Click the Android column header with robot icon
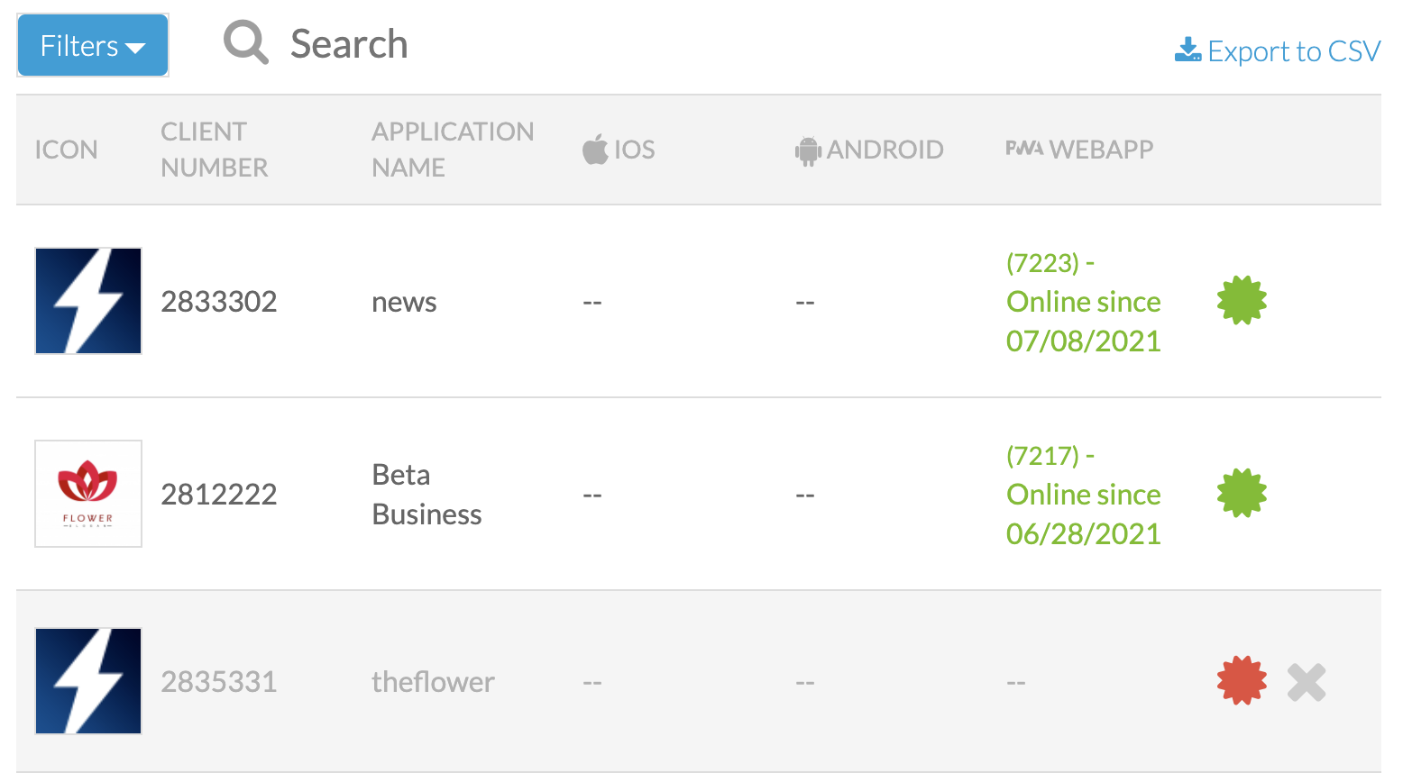Viewport: 1403px width, 773px height. 869,150
